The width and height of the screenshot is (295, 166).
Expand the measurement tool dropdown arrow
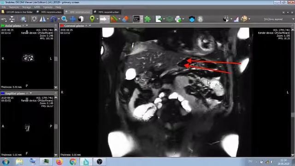pyautogui.click(x=47, y=19)
